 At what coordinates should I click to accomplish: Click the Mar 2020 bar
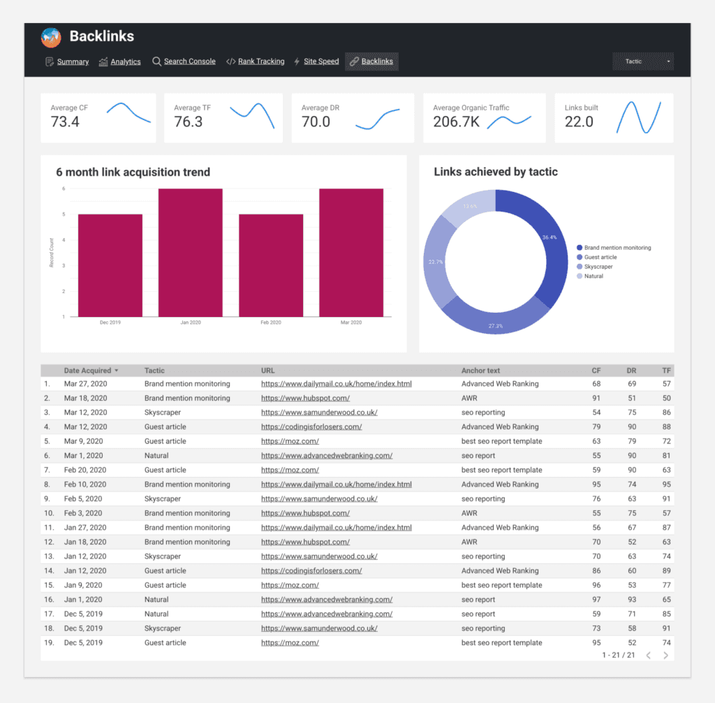pyautogui.click(x=351, y=253)
